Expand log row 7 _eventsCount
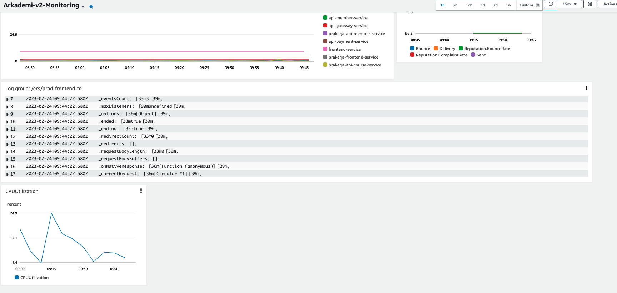 [x=8, y=99]
